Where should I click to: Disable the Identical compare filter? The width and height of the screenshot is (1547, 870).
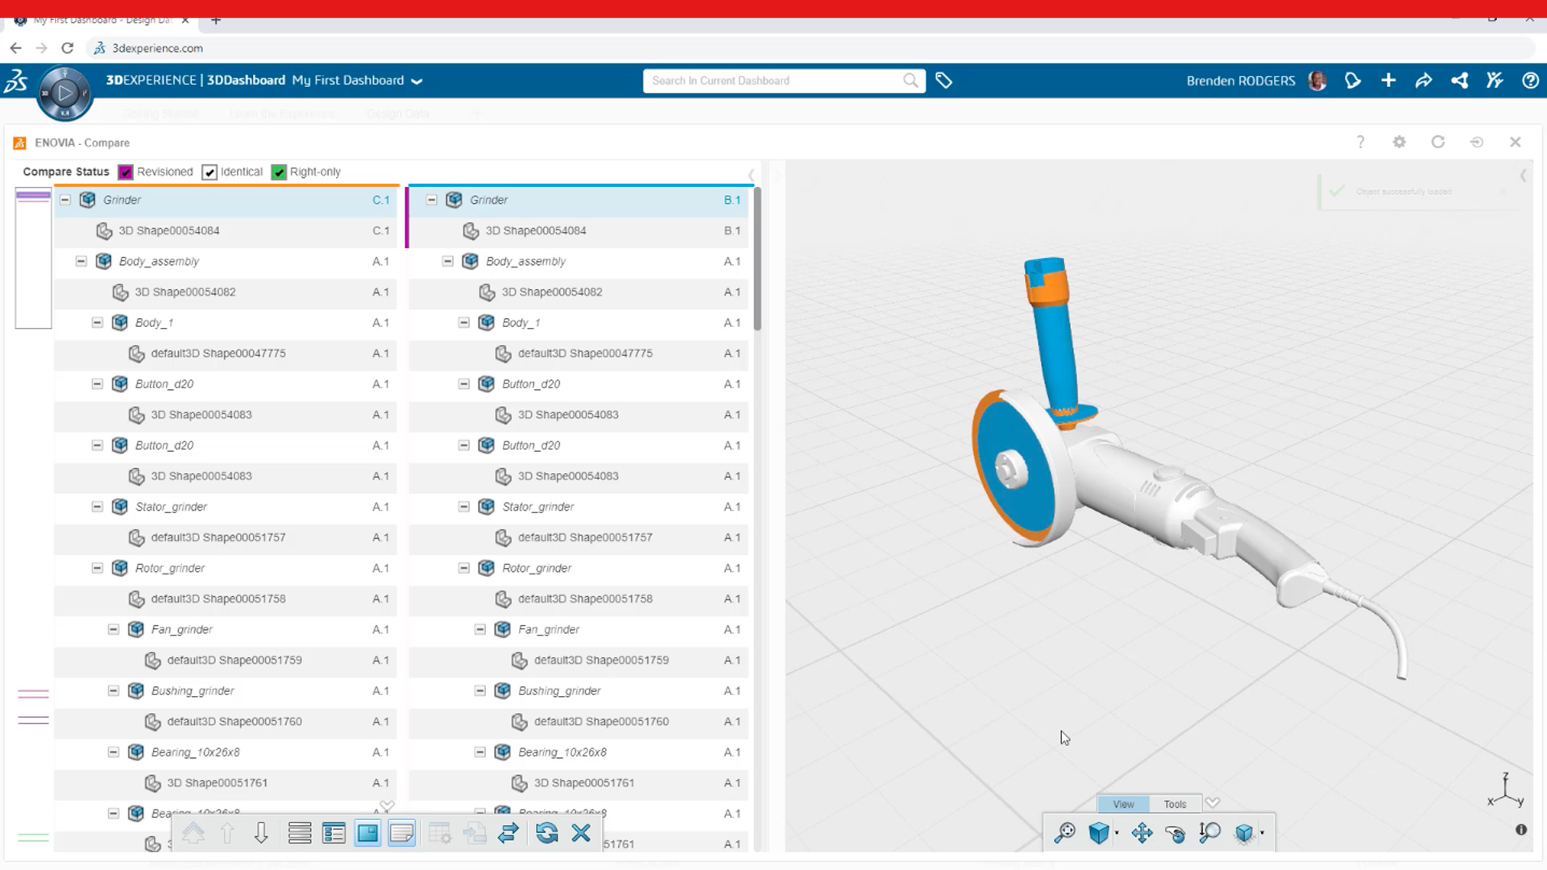pyautogui.click(x=209, y=172)
